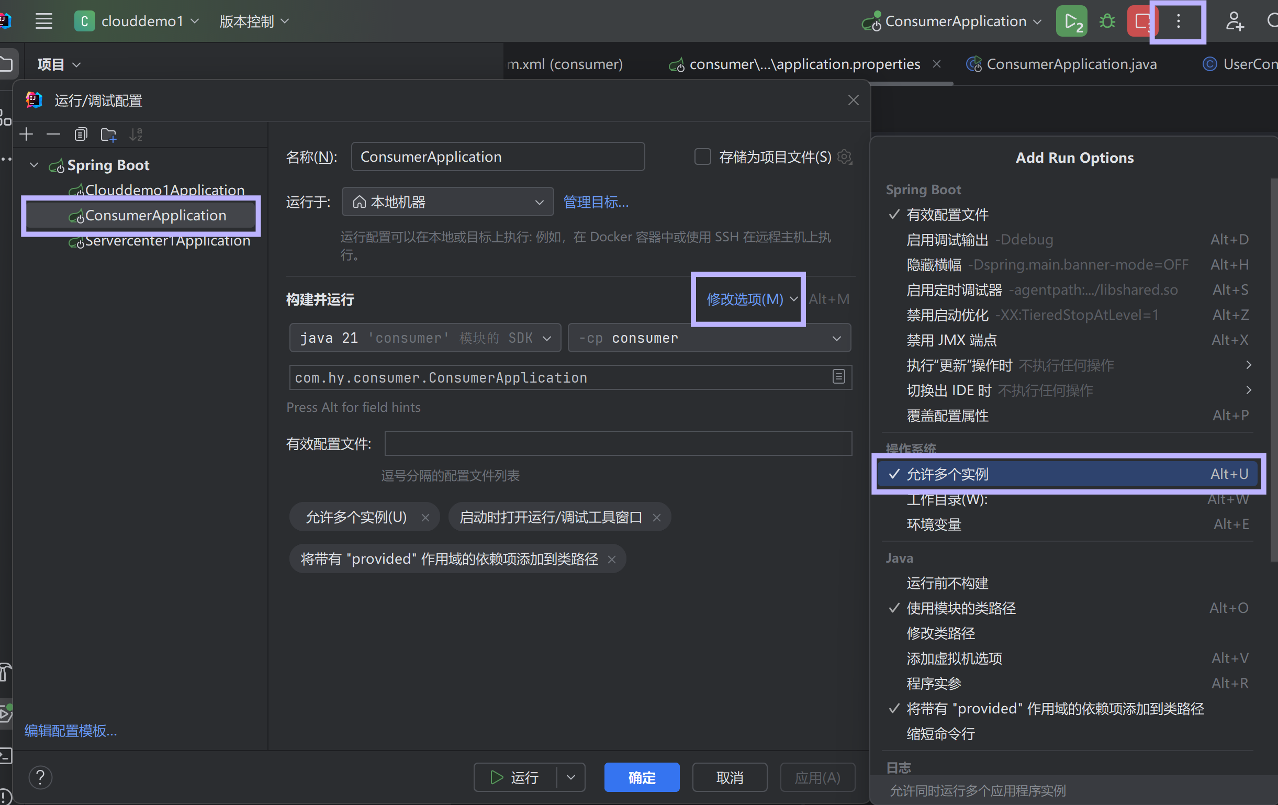Confirm with the 确定 button
The width and height of the screenshot is (1278, 805).
[642, 777]
